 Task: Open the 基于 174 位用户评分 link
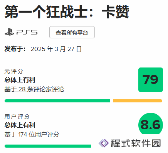pyautogui.click(x=32, y=134)
